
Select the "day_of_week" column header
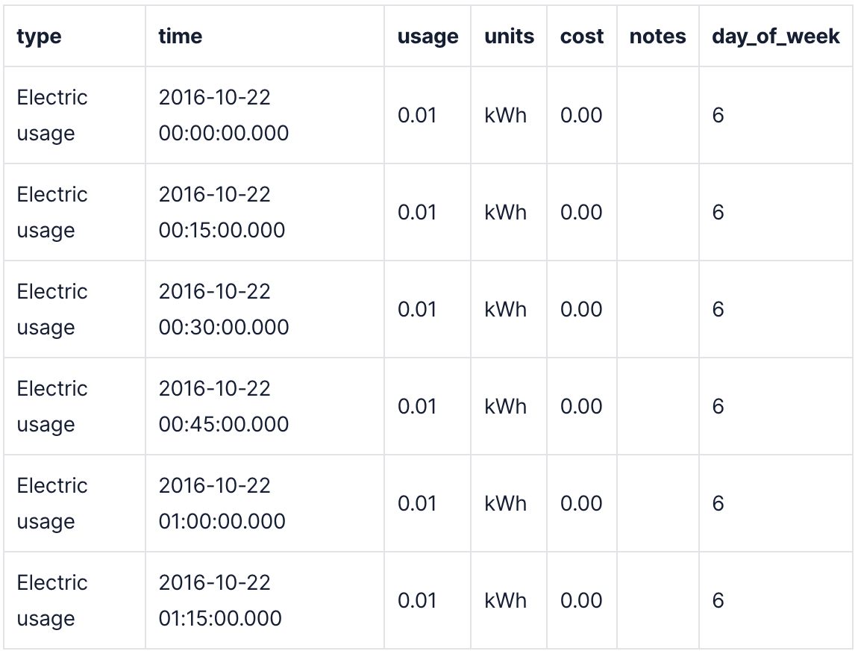(x=775, y=36)
